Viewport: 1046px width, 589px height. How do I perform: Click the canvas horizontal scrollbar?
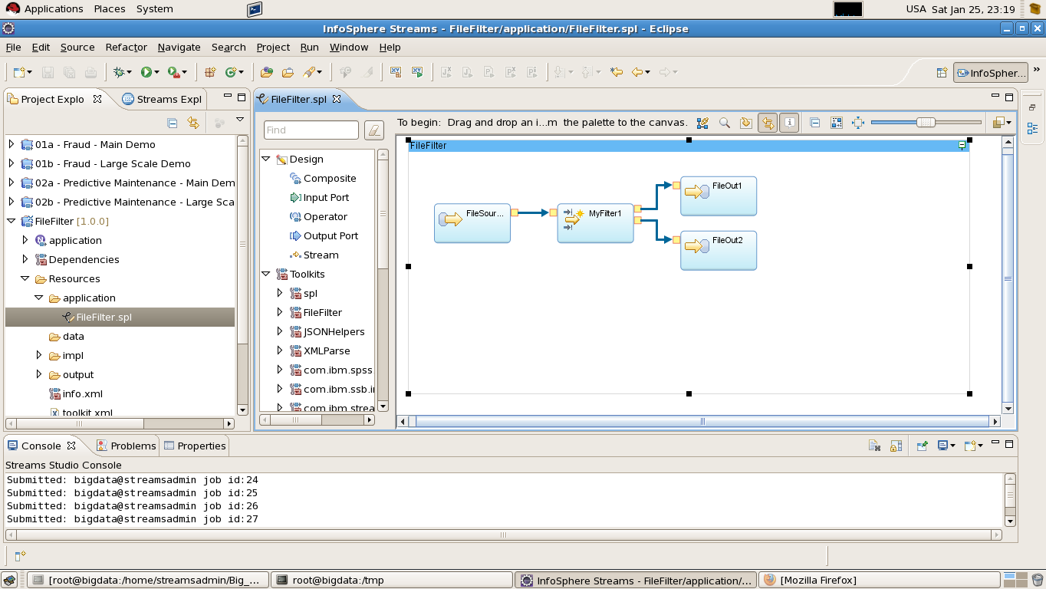[699, 421]
